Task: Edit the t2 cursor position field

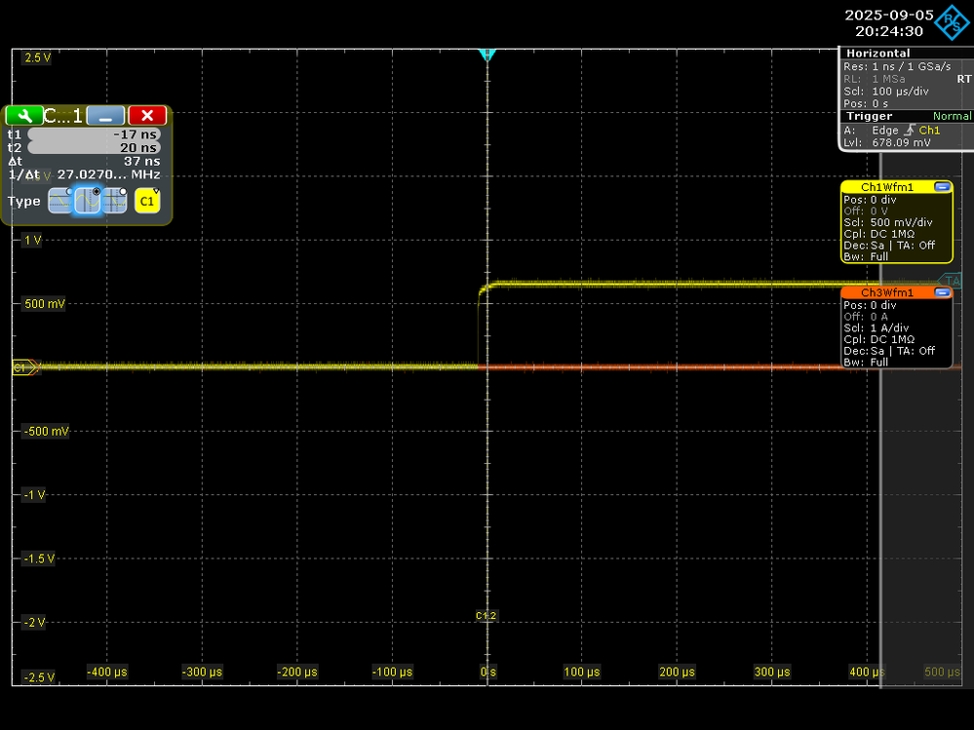Action: pyautogui.click(x=94, y=148)
